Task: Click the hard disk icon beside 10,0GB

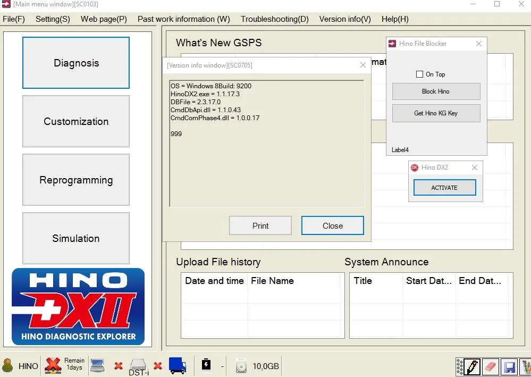Action: pyautogui.click(x=241, y=366)
